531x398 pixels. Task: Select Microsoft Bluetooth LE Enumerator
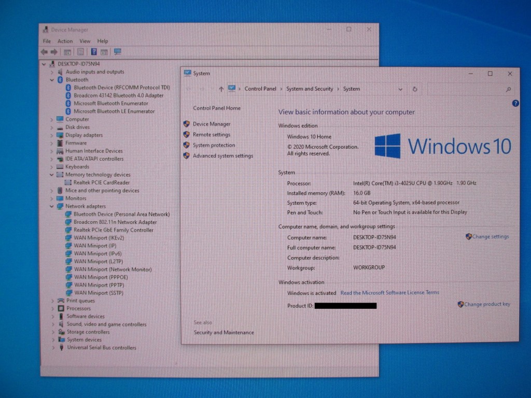coord(114,111)
